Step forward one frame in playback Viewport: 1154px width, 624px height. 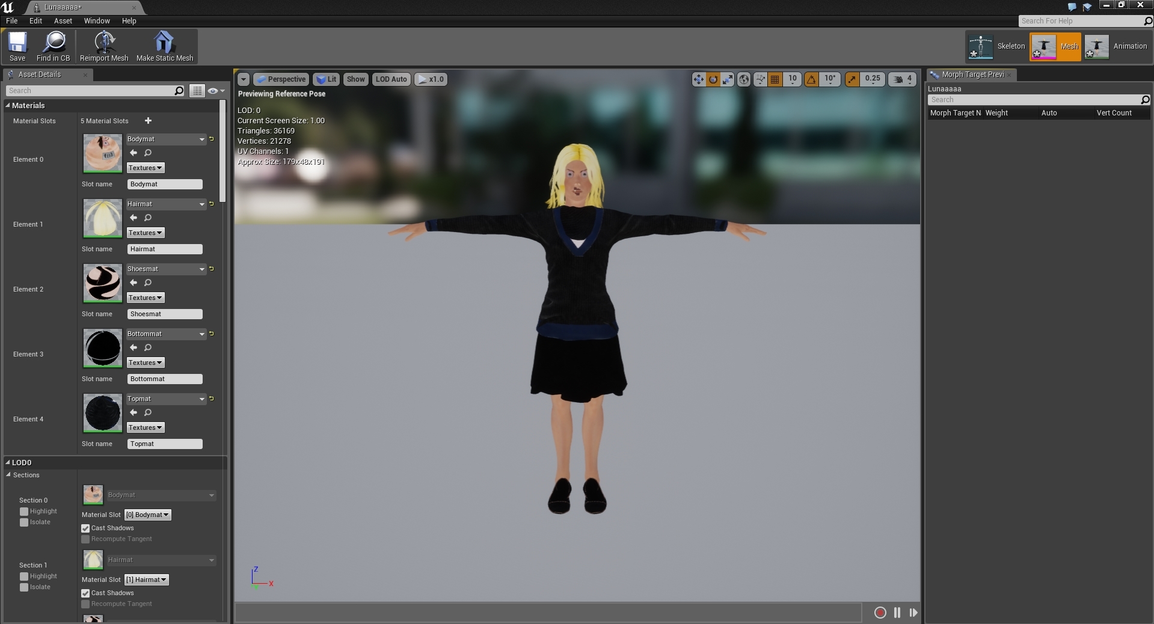(x=913, y=613)
